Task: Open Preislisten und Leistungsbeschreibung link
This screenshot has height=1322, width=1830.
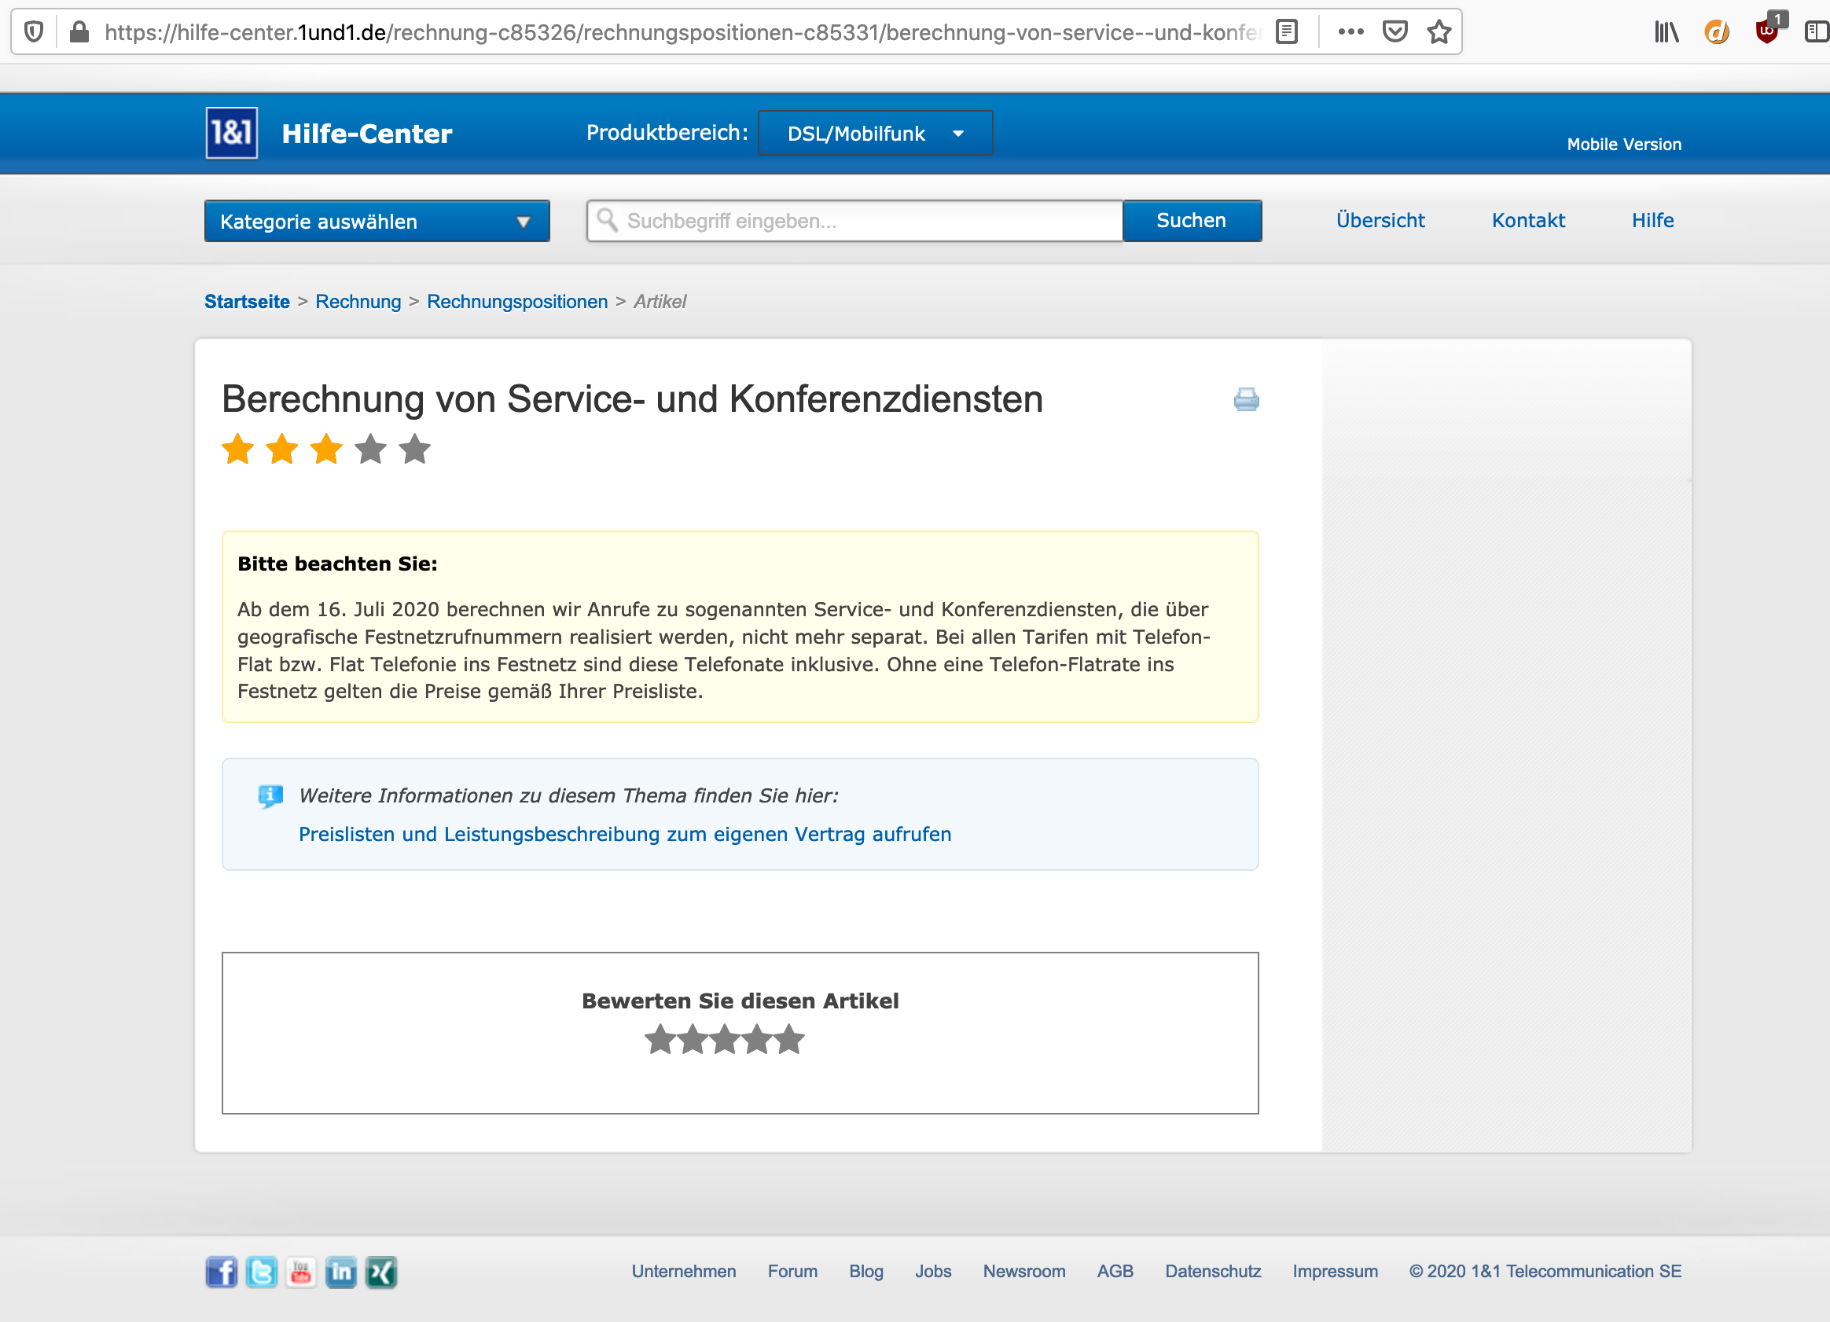Action: pyautogui.click(x=624, y=834)
